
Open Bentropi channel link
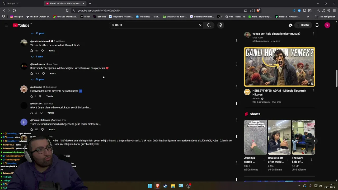[x=256, y=98]
